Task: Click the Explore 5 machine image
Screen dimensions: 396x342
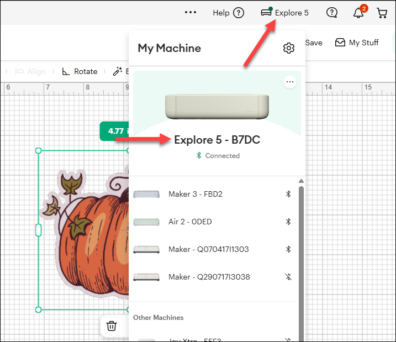Action: pos(217,106)
